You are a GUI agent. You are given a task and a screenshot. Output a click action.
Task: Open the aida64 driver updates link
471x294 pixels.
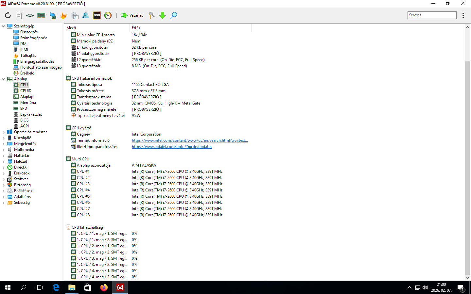(172, 147)
